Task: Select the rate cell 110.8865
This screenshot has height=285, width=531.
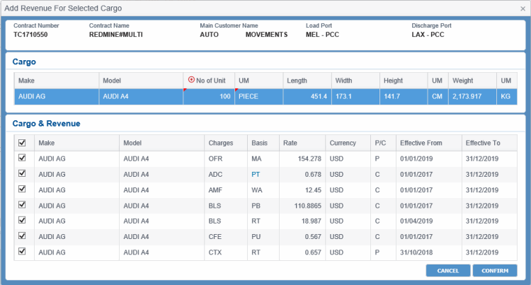Action: pos(302,205)
